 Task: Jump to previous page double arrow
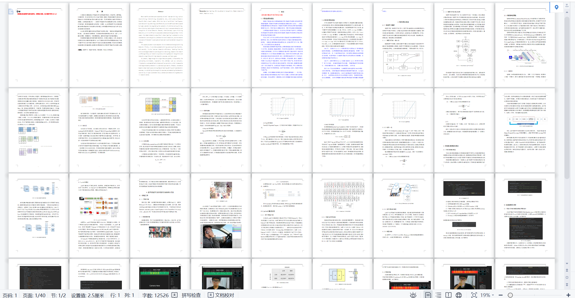(567, 270)
